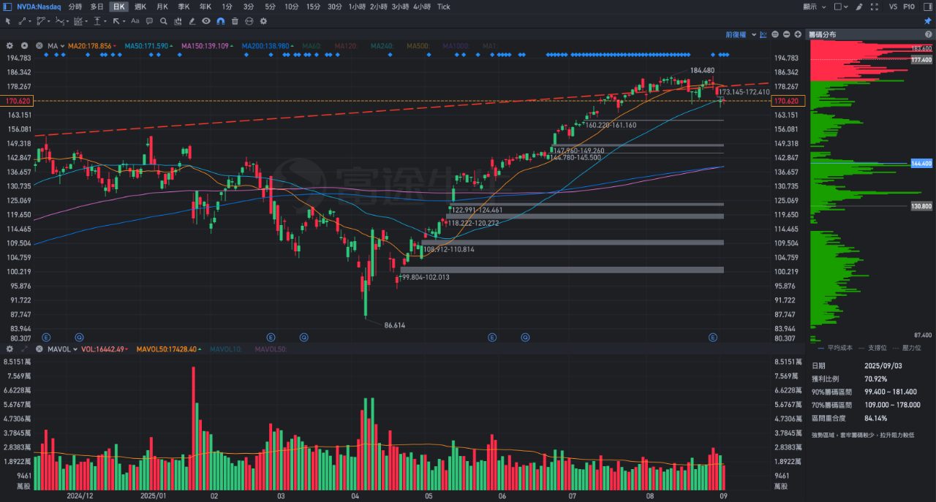Switch to 週K weekly candlestick tab
Image resolution: width=936 pixels, height=502 pixels.
point(140,7)
